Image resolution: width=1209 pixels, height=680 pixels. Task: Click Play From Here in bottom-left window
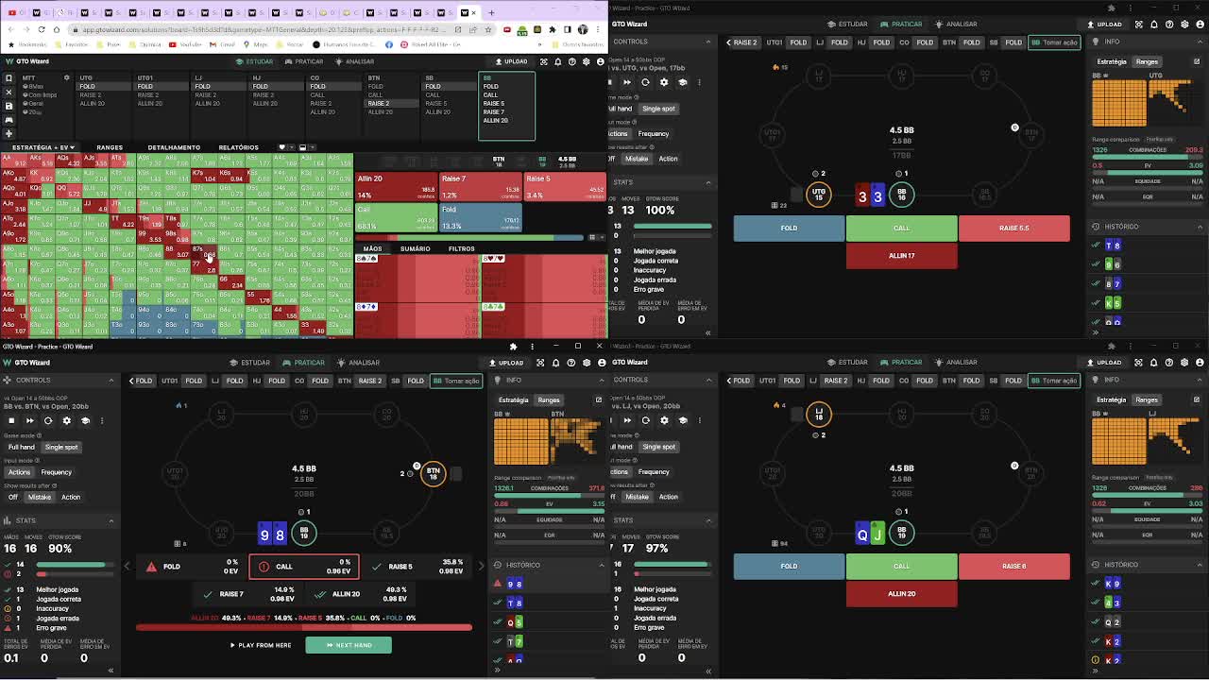pyautogui.click(x=261, y=645)
